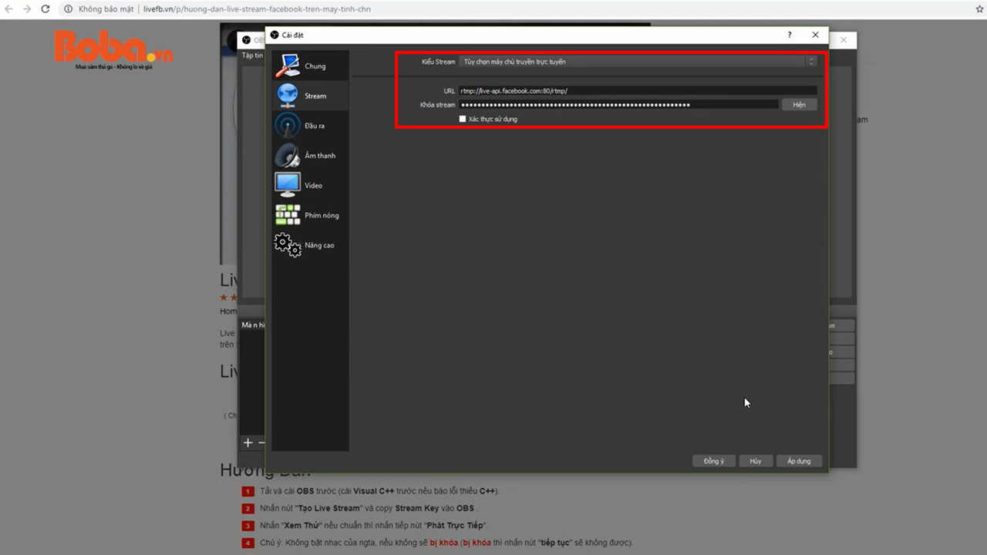
Task: Open the Nâng cao advanced gears icon
Action: 288,245
